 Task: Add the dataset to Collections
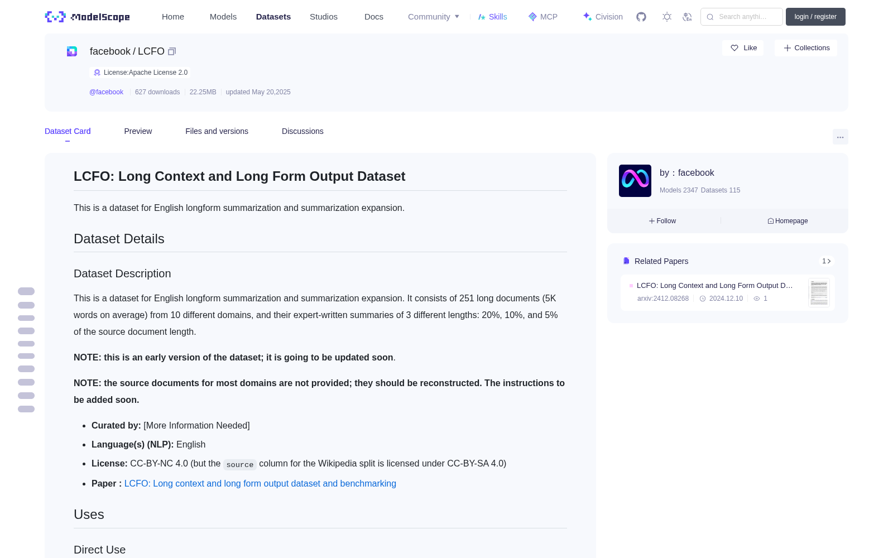click(806, 48)
